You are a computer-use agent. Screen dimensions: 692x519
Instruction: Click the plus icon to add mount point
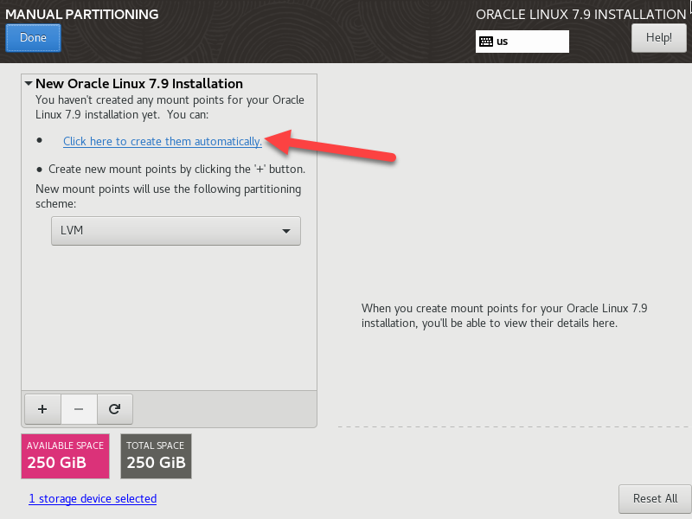pyautogui.click(x=42, y=408)
